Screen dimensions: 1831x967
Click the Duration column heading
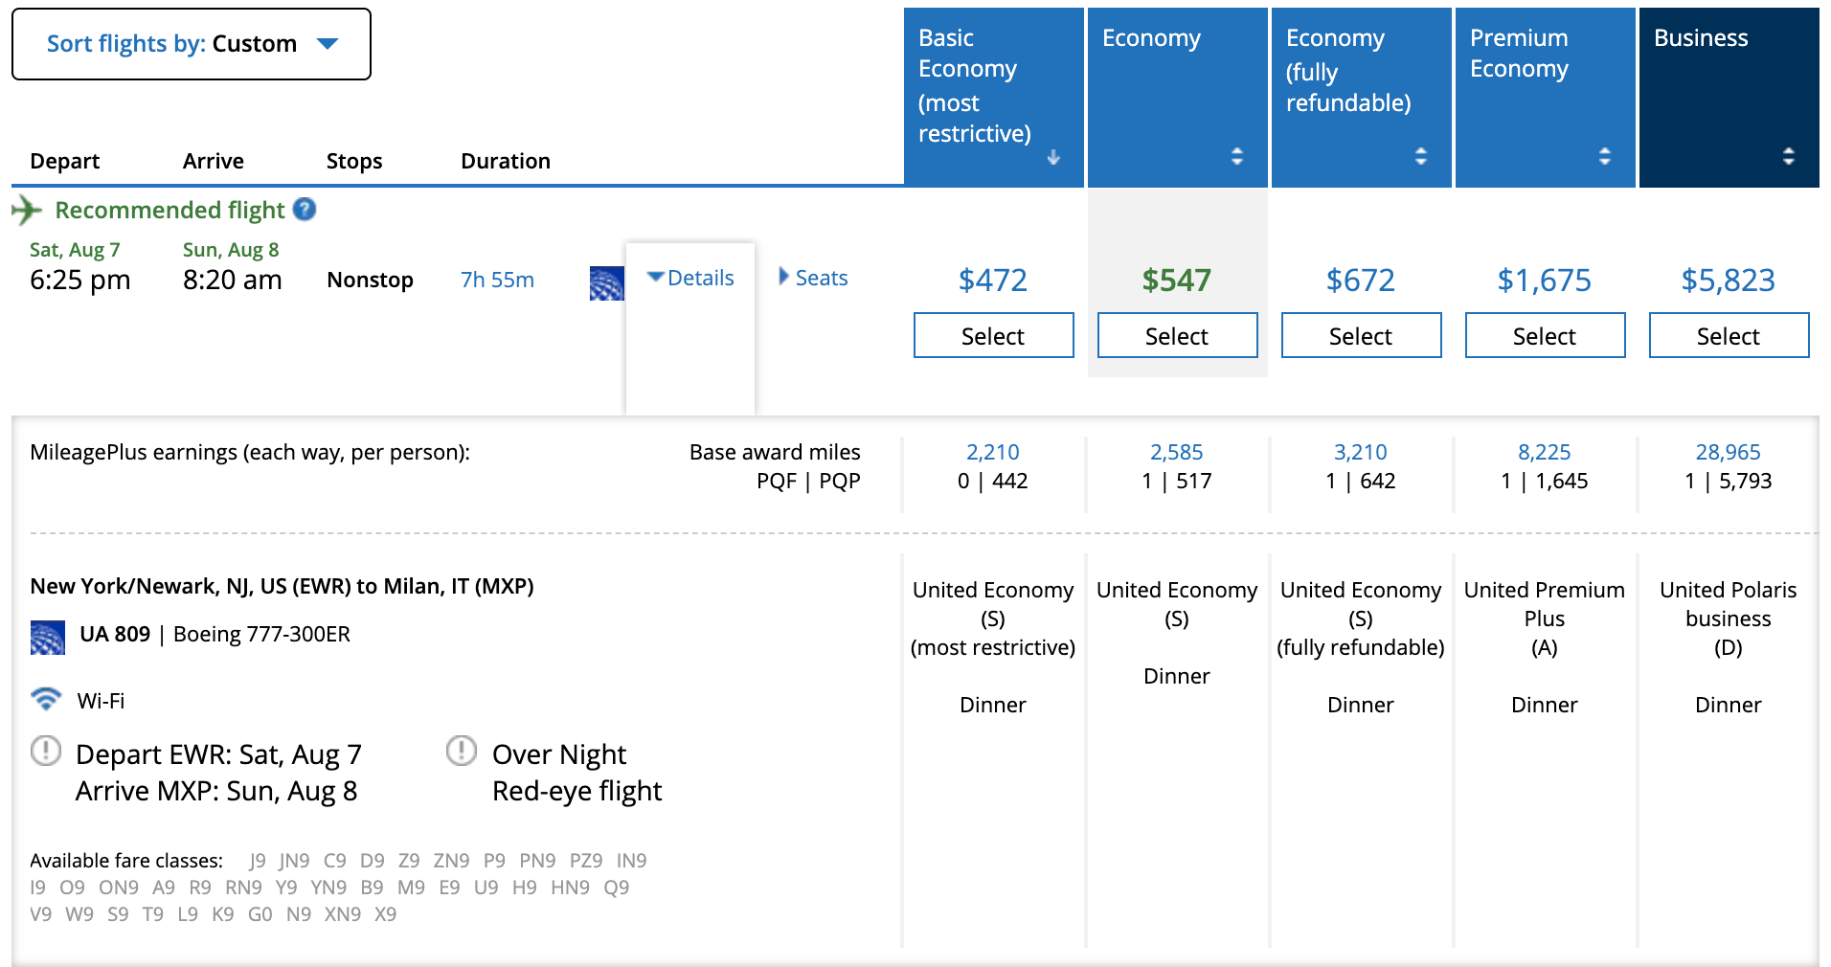coord(506,161)
